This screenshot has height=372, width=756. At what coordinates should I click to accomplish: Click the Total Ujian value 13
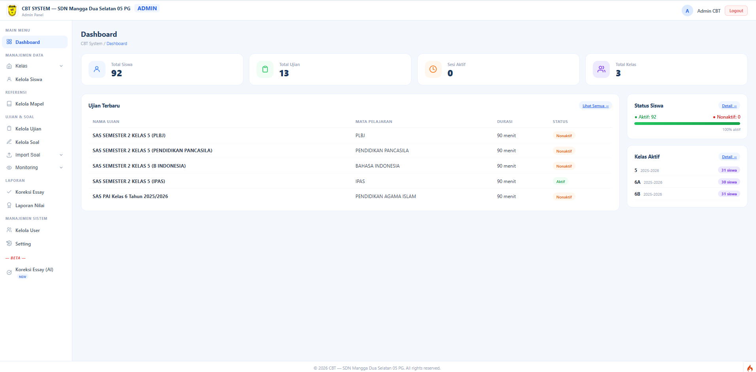coord(284,73)
